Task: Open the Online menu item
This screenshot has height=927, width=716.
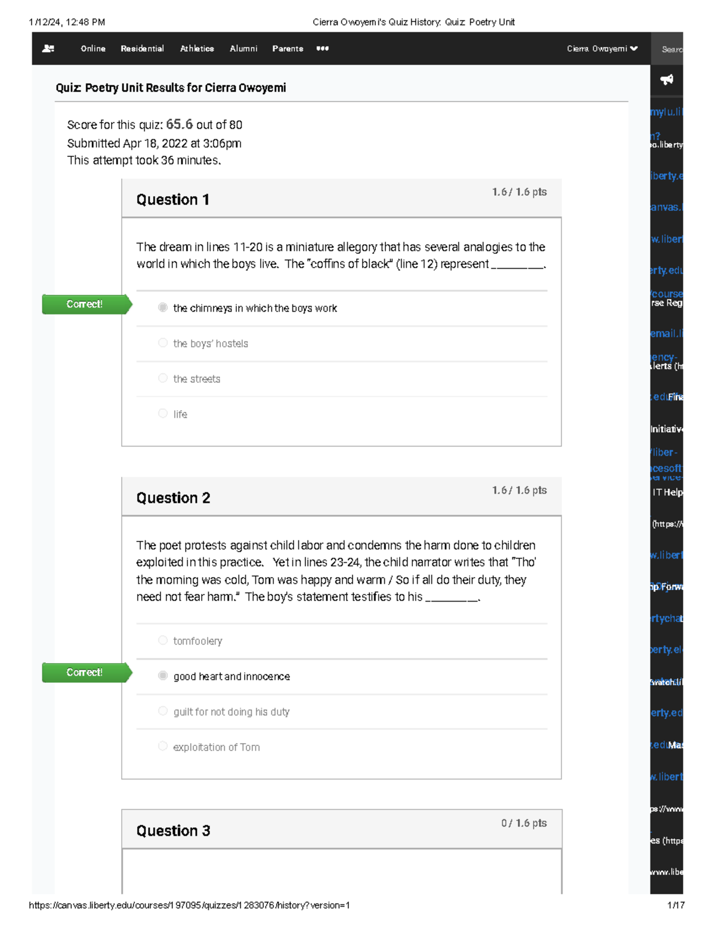Action: tap(93, 49)
